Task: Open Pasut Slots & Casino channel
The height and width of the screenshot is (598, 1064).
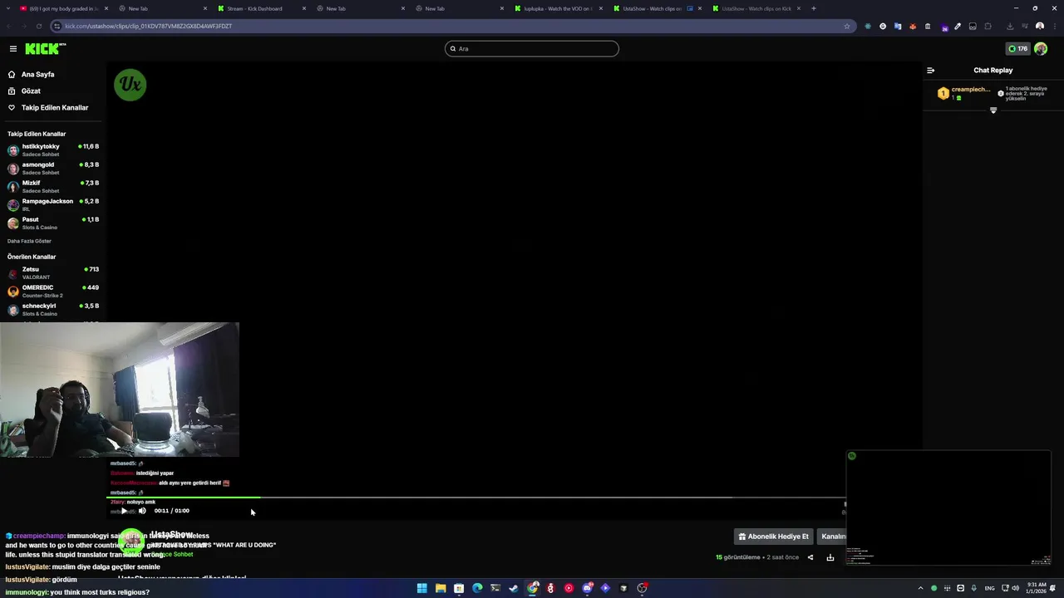Action: 53,223
